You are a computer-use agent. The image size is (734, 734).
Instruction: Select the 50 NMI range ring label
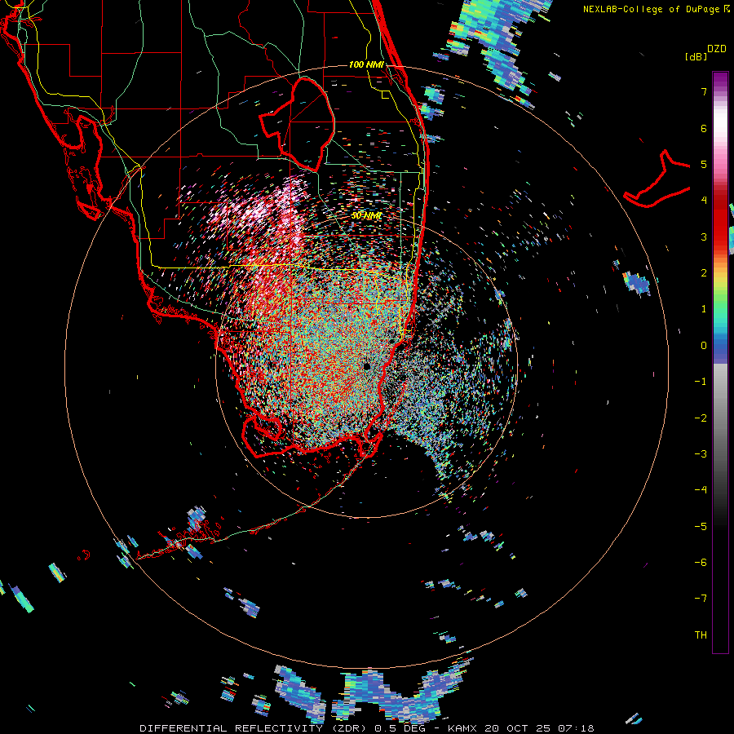point(366,215)
